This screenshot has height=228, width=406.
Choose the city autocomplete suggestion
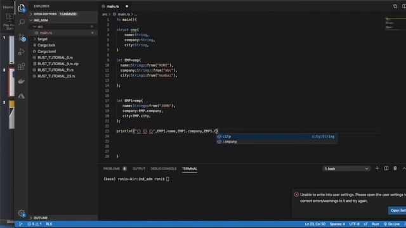click(277, 137)
